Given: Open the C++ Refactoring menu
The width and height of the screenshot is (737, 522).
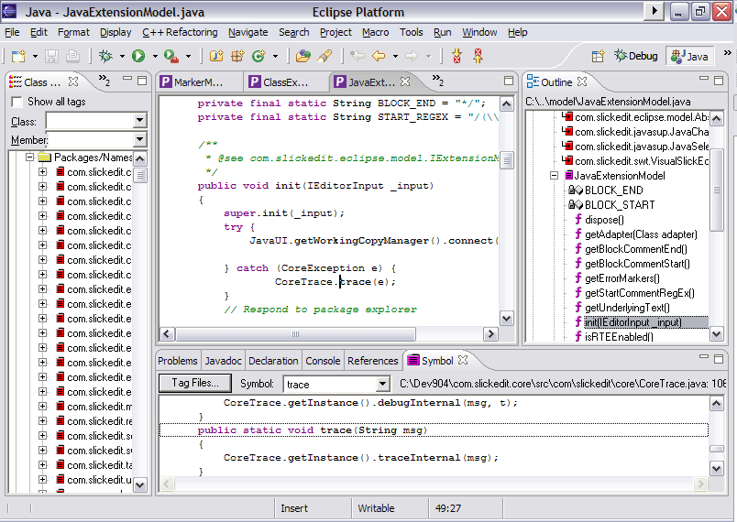Looking at the screenshot, I should click(x=180, y=32).
